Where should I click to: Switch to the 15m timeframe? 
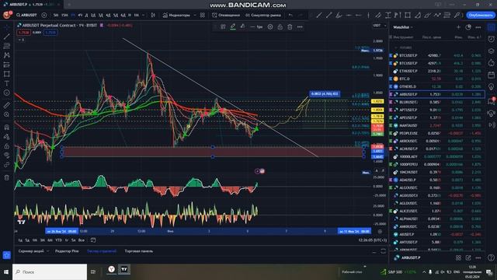64,16
